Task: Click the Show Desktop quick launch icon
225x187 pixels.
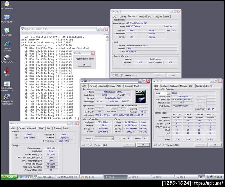Action: coord(25,177)
